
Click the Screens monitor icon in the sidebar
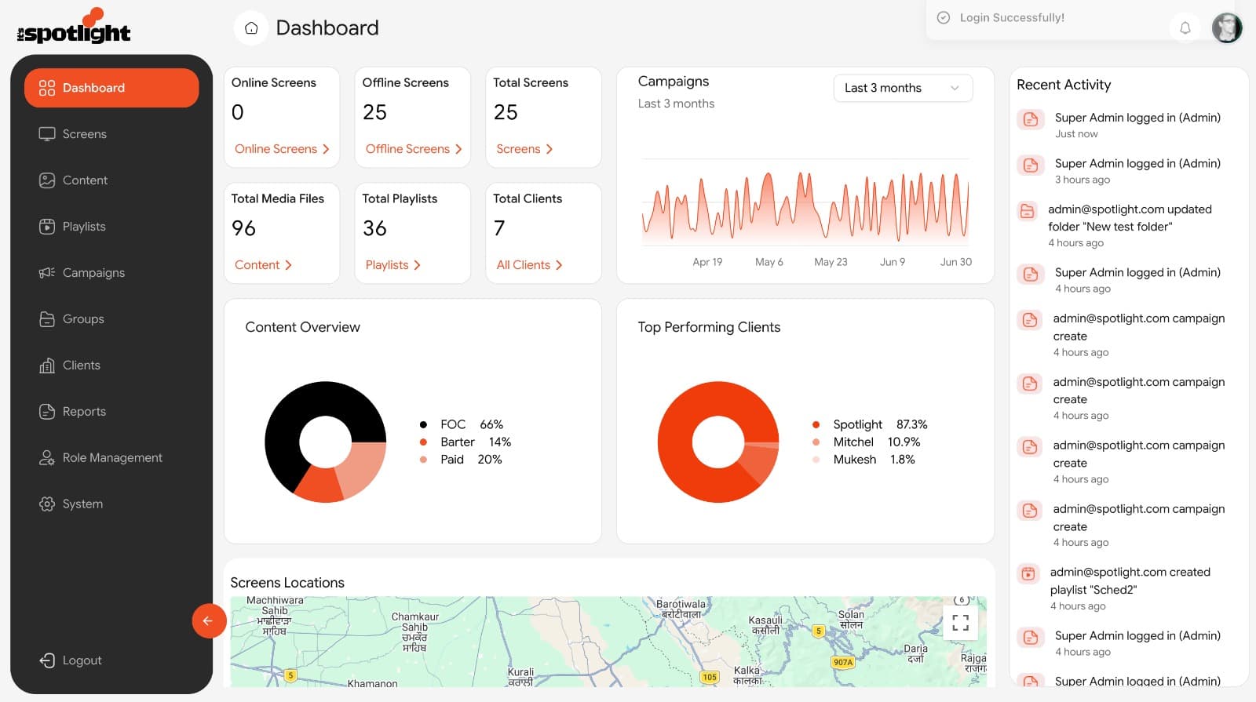tap(47, 134)
